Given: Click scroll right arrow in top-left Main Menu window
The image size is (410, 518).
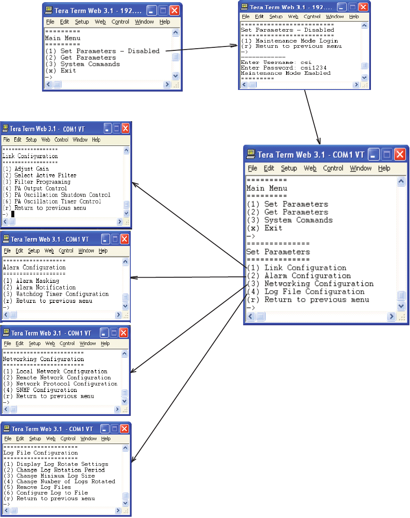Looking at the screenshot, I should pos(167,84).
